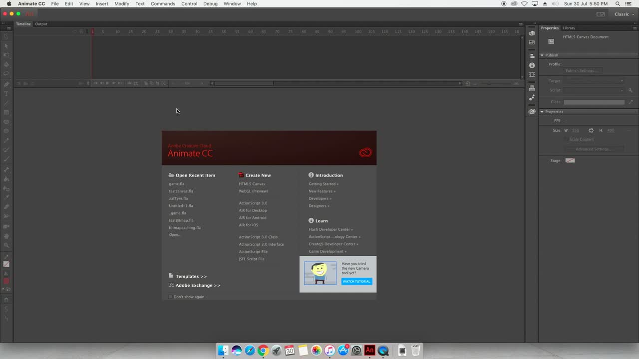The image size is (639, 359).
Task: Click the Publish Settings button
Action: (583, 70)
